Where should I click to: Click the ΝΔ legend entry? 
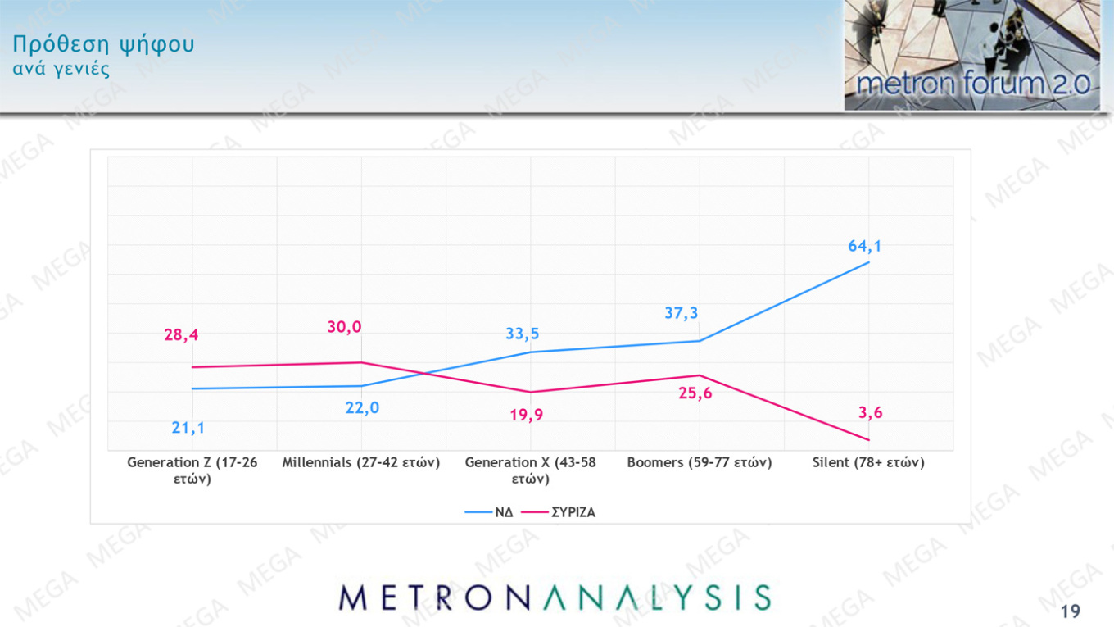[x=489, y=512]
